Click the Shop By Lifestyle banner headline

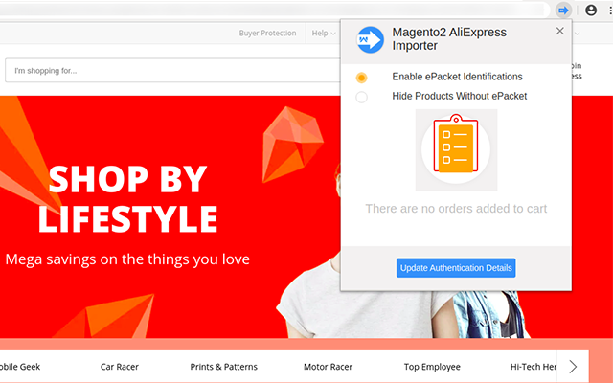(127, 199)
